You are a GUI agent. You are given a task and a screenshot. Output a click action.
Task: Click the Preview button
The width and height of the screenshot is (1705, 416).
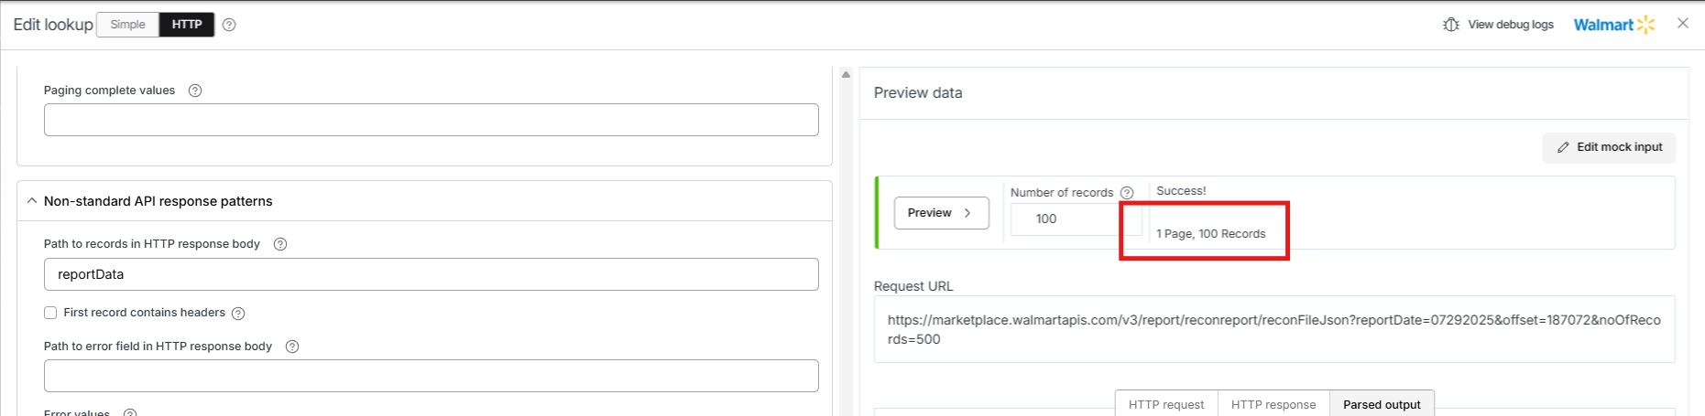coord(941,213)
